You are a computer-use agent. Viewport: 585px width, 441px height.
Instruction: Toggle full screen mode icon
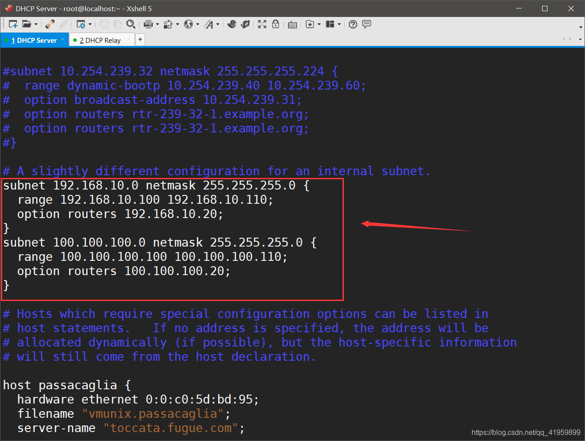(262, 24)
